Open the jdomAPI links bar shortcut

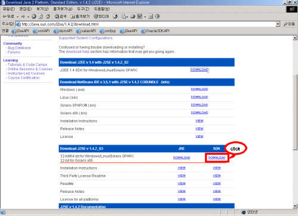(x=63, y=31)
